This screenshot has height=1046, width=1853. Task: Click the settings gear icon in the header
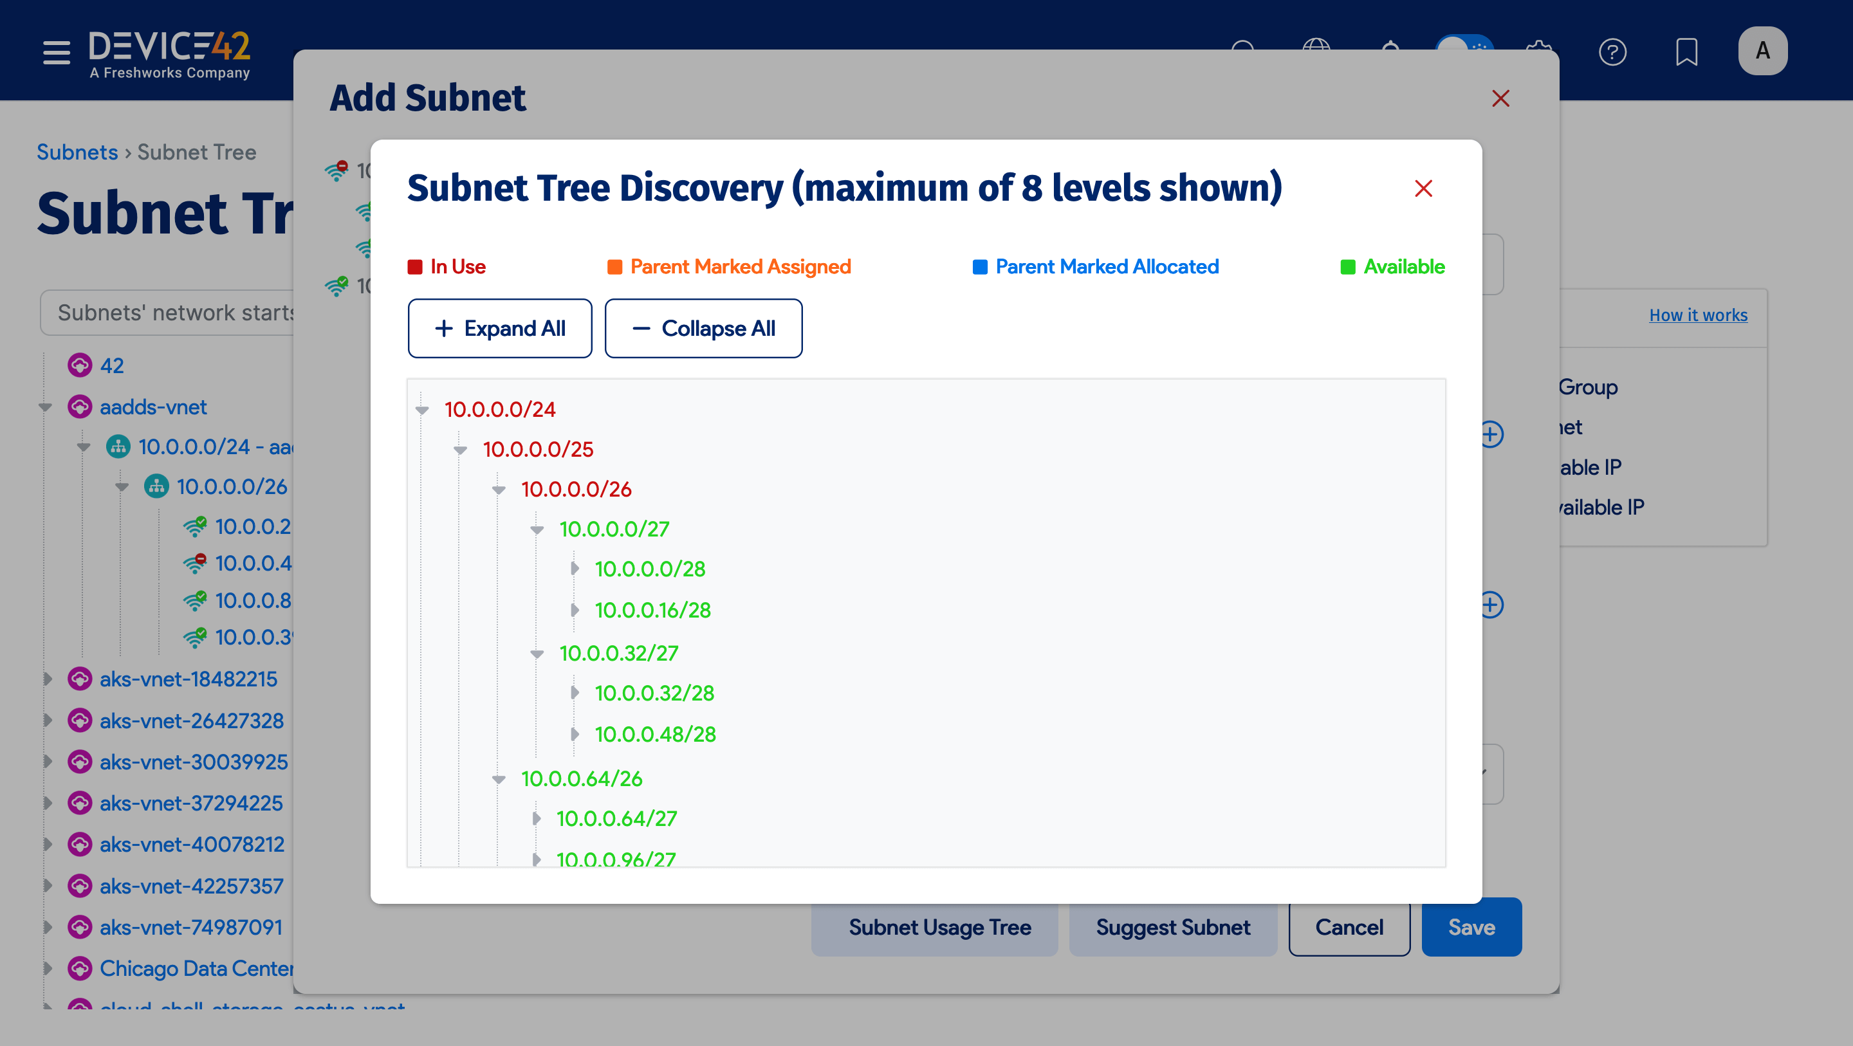[1540, 50]
